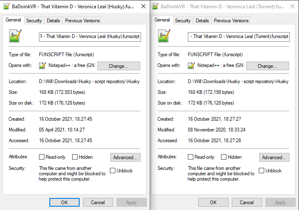Screen dimensions: 299x210
Task: Open Previous Versions tab in Husky dialog
Action: click(83, 21)
